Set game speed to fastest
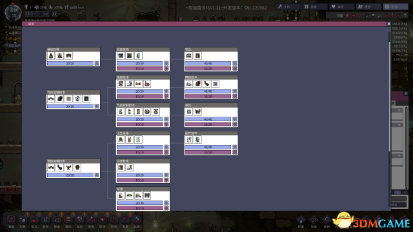Screen dimensions: 413x232 [x=46, y=14]
